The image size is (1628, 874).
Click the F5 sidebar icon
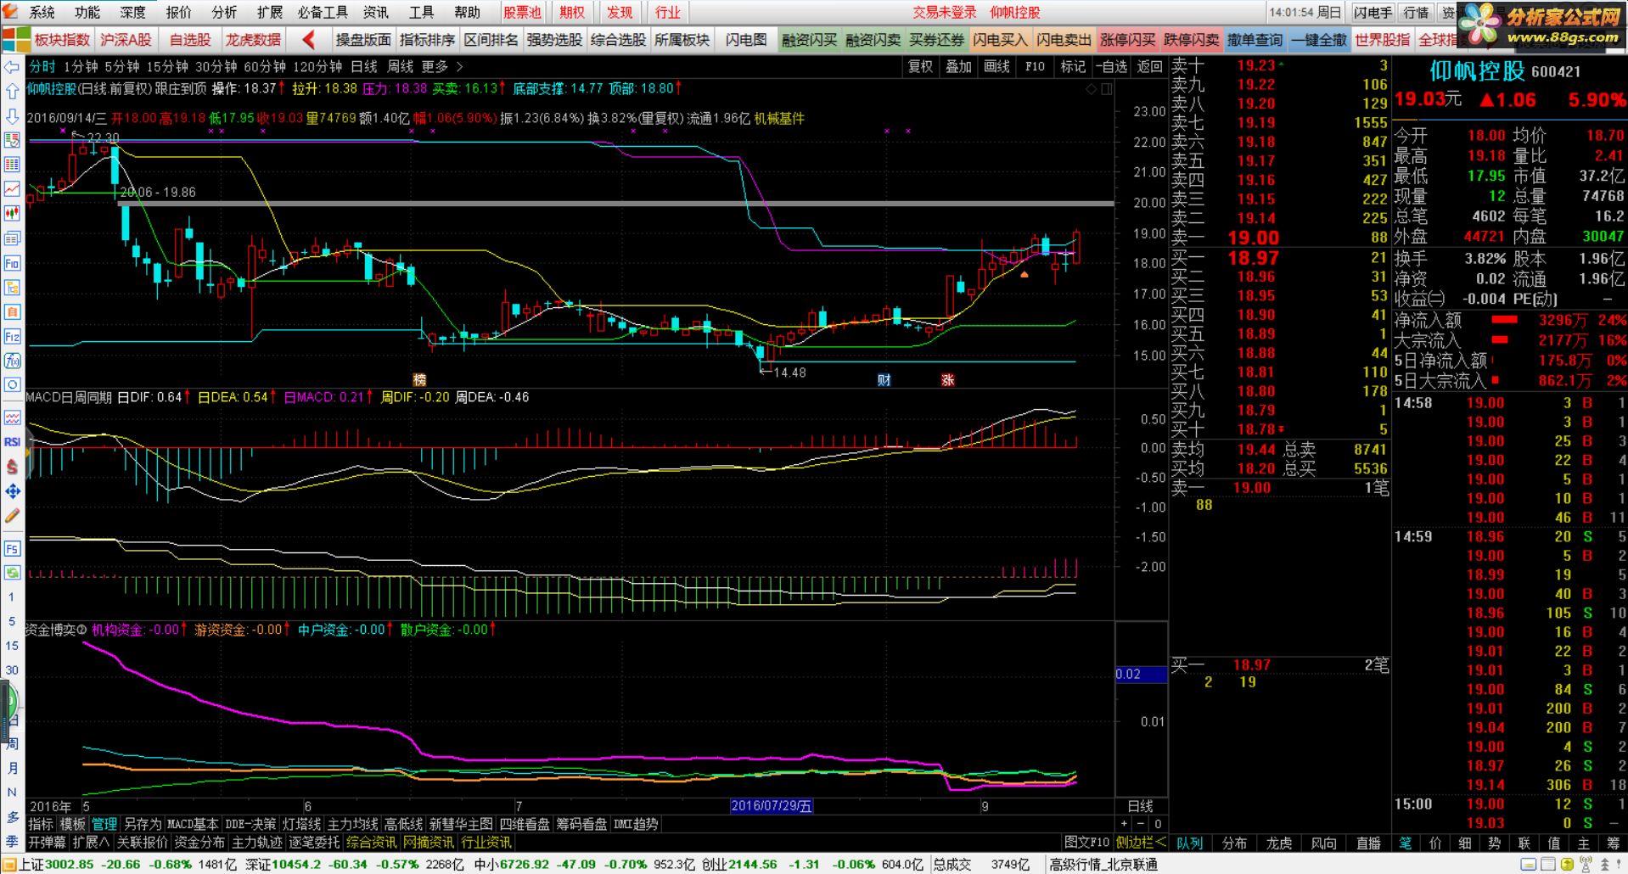[12, 548]
